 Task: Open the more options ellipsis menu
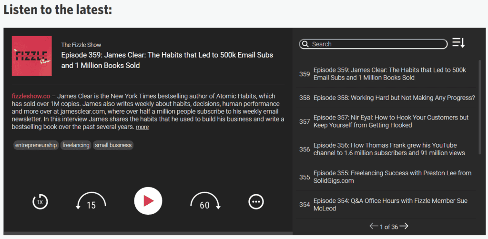pyautogui.click(x=256, y=202)
